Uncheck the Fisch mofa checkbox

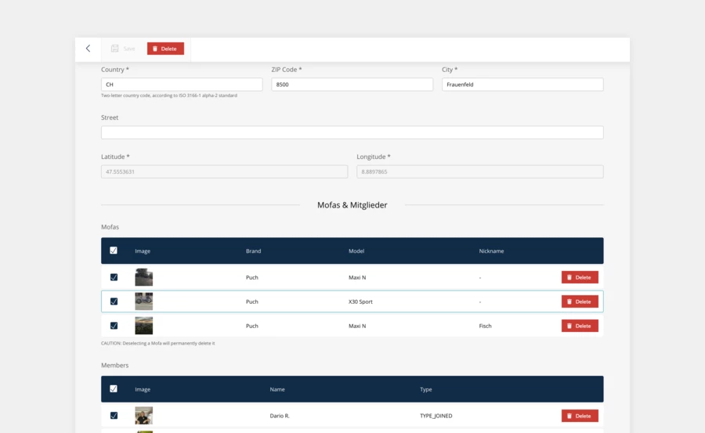(x=114, y=326)
